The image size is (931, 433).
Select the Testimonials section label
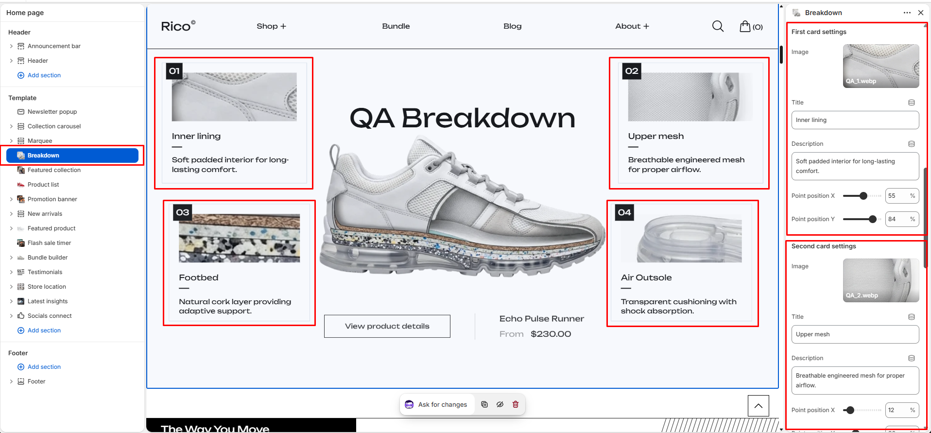point(45,272)
